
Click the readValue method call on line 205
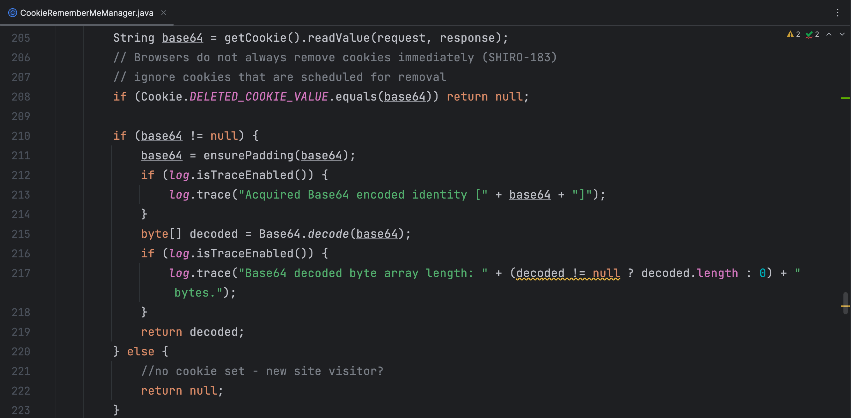338,38
